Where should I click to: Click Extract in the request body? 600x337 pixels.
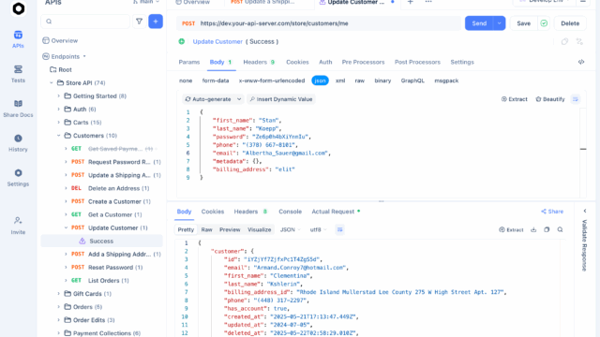(515, 99)
